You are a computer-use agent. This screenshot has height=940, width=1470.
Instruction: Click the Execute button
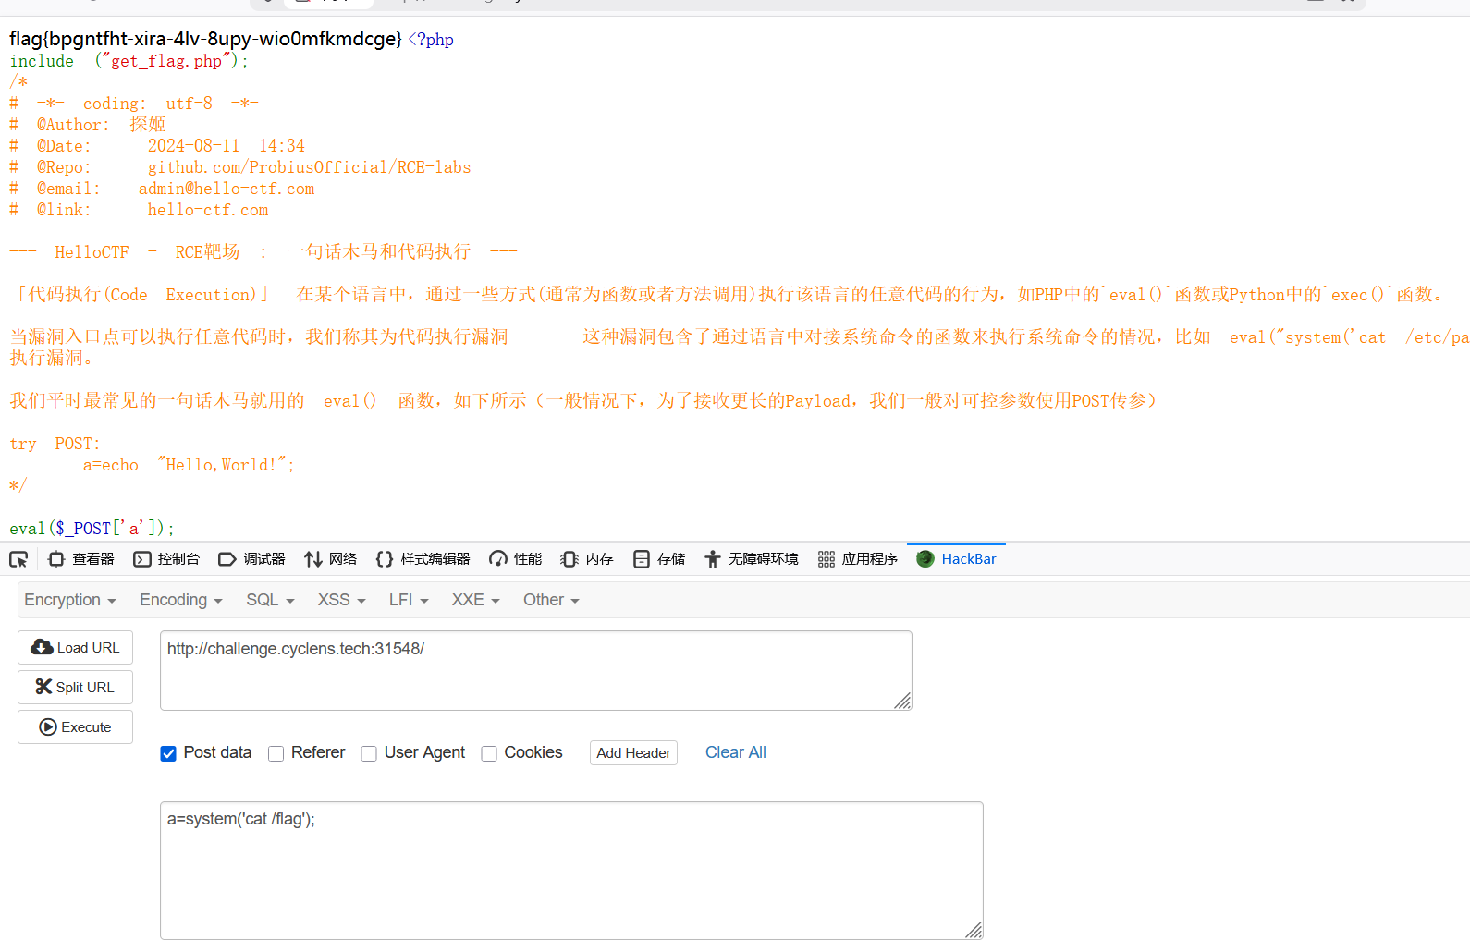(x=75, y=727)
